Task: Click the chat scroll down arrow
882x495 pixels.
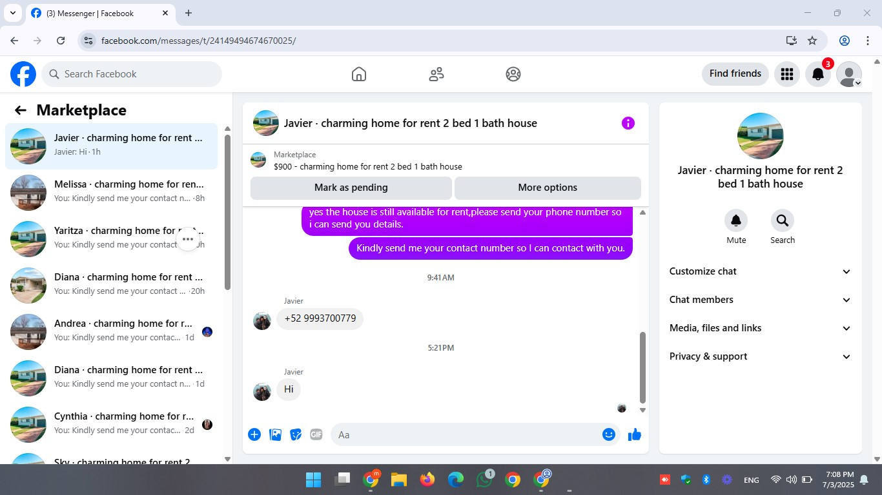Action: coord(642,410)
